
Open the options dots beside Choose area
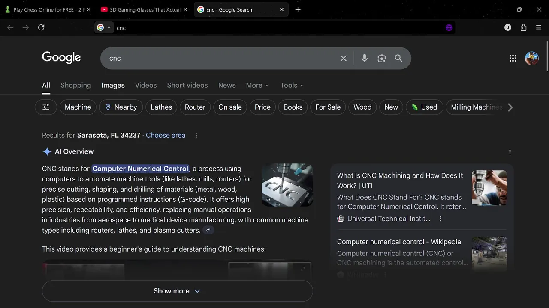click(196, 135)
